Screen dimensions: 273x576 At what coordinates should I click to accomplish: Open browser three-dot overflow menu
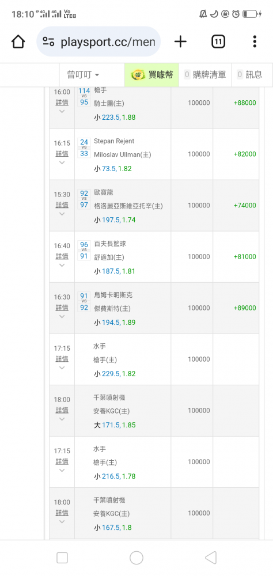(x=255, y=41)
